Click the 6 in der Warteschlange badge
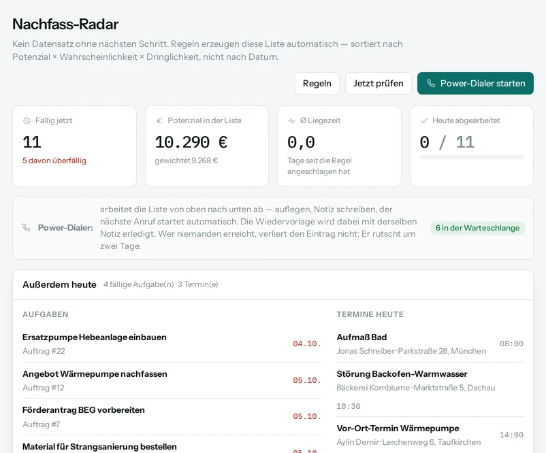The width and height of the screenshot is (546, 453). (x=477, y=228)
